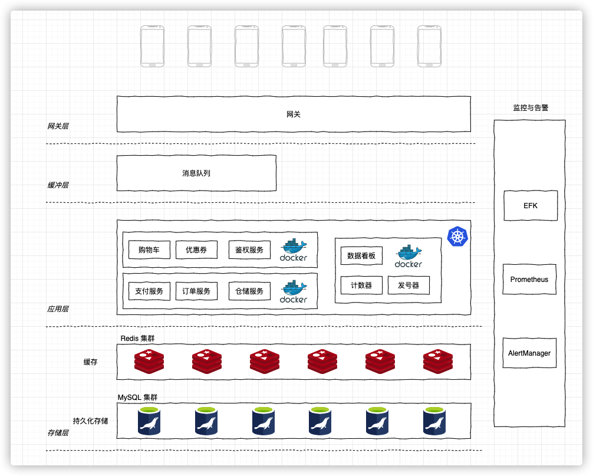The image size is (593, 476).
Task: Click the 支付服务 box
Action: (x=149, y=291)
